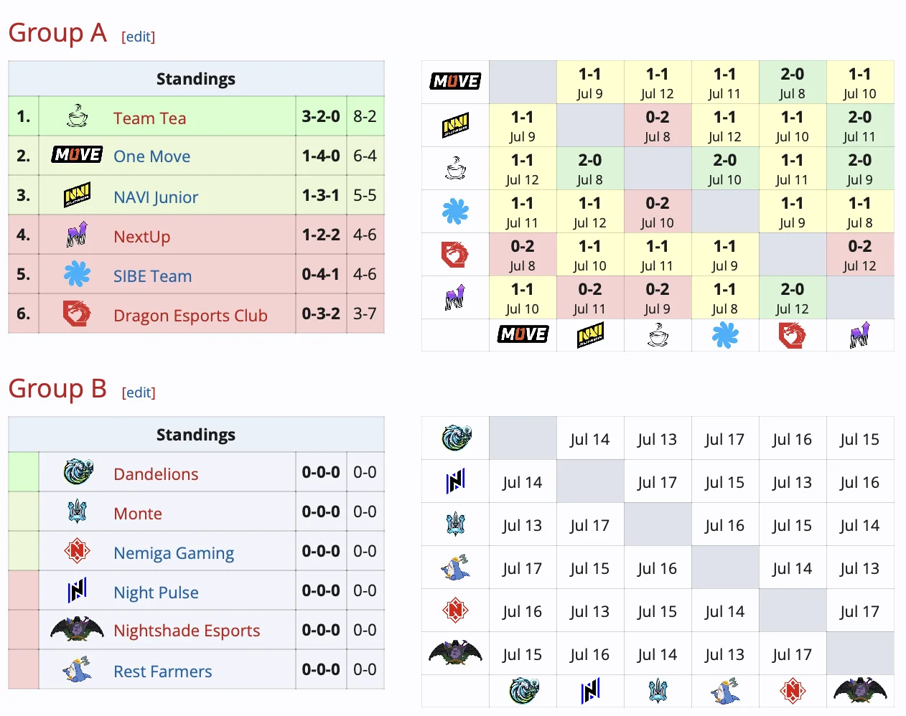Click the SIBE Team snowflake logo in standings
Viewport: 906px width, 716px height.
click(77, 274)
